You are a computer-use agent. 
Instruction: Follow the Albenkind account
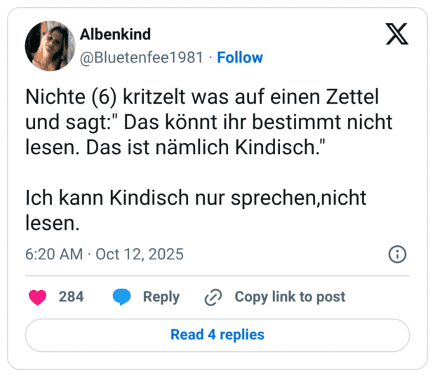pyautogui.click(x=240, y=57)
